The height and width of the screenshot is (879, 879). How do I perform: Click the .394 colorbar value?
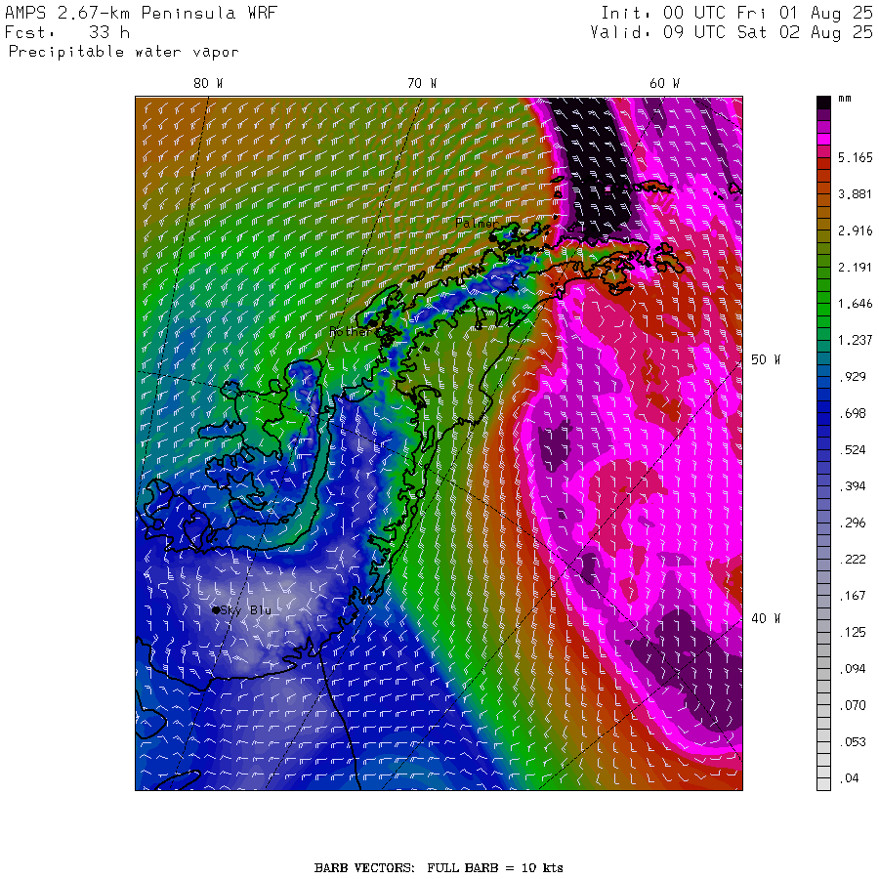pos(853,486)
